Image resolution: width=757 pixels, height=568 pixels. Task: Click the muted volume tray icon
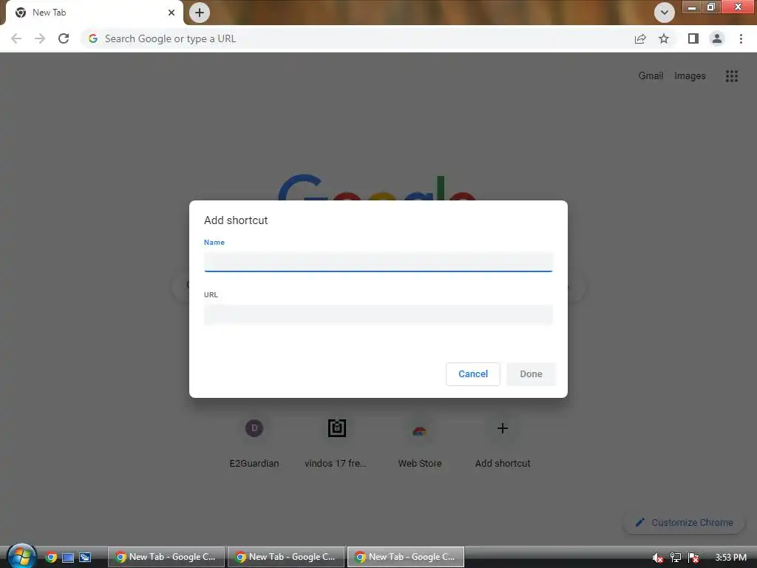pyautogui.click(x=657, y=558)
